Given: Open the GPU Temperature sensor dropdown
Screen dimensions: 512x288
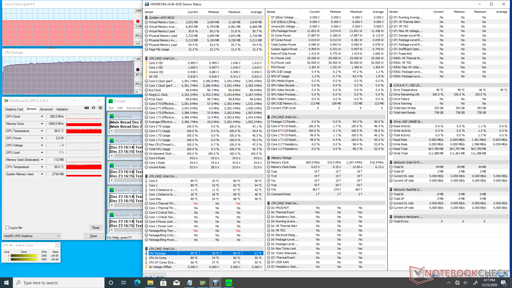Looking at the screenshot, I should click(42, 131).
